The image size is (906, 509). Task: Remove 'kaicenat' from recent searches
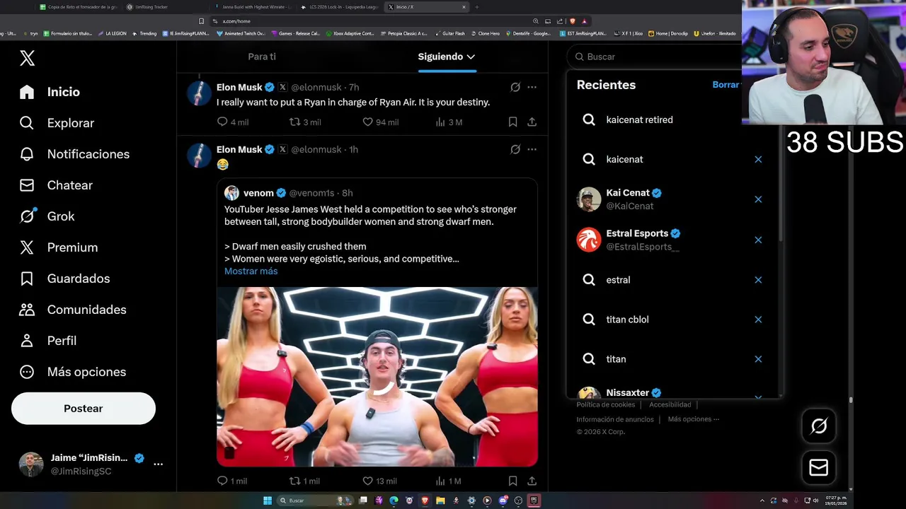pos(758,159)
